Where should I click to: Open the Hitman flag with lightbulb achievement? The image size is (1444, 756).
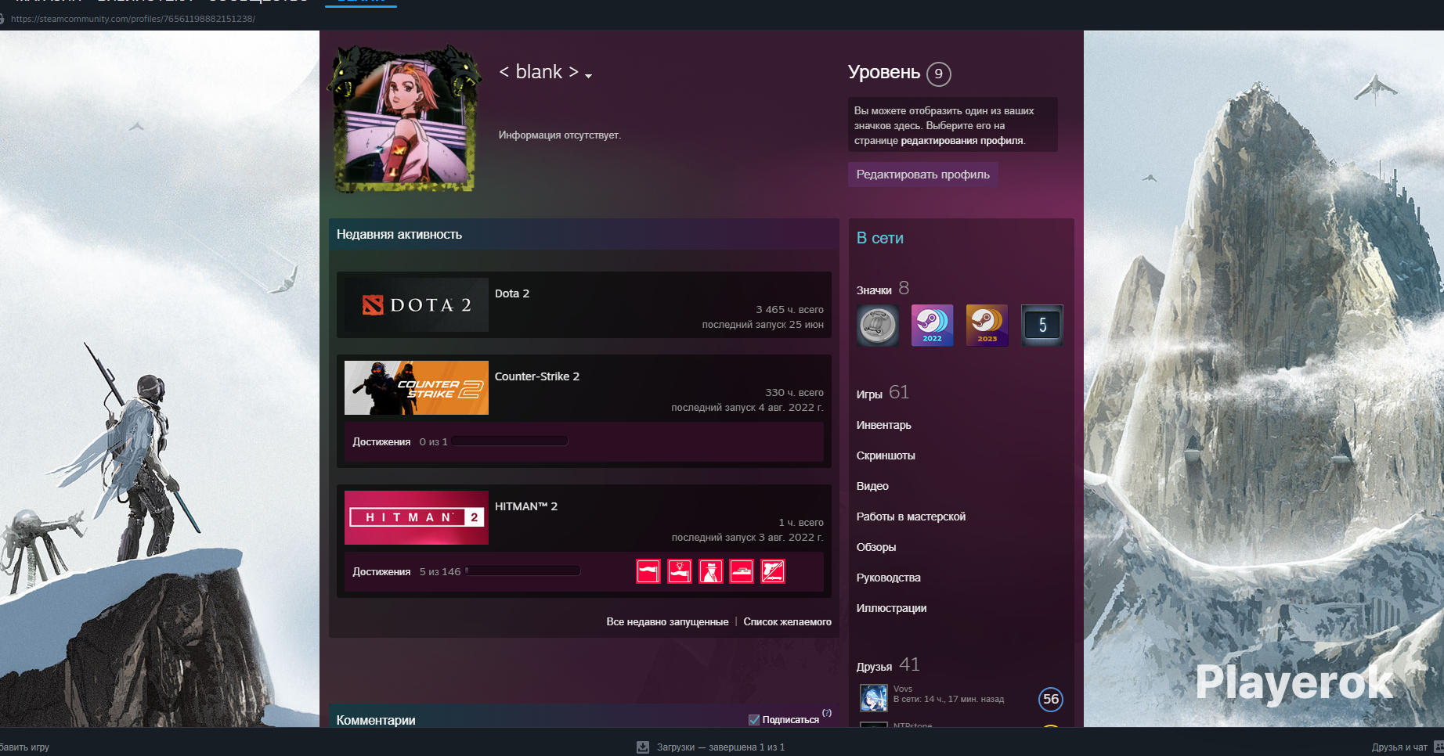click(x=680, y=571)
